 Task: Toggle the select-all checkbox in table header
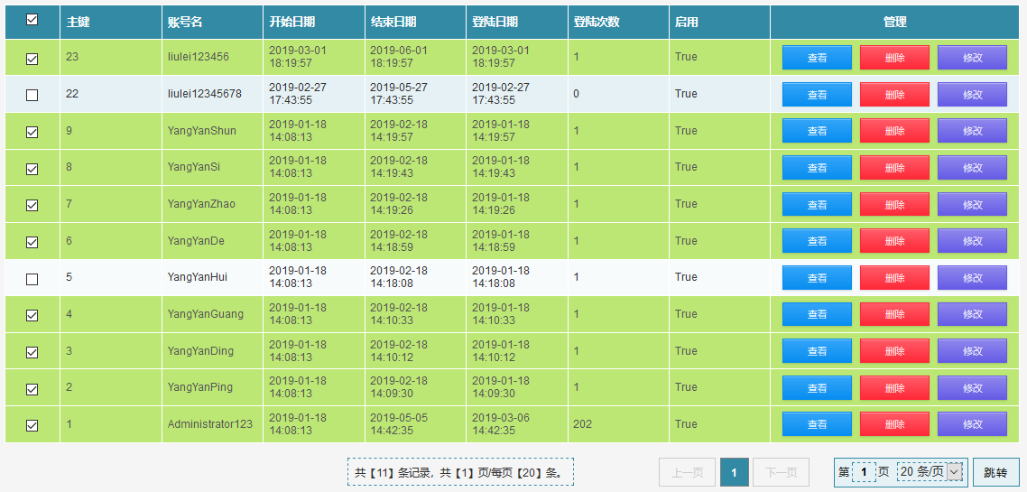[x=32, y=20]
